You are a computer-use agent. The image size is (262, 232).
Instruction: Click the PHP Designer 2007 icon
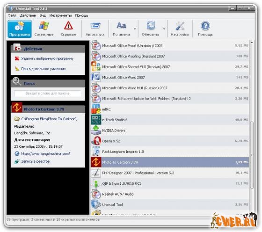[96, 173]
